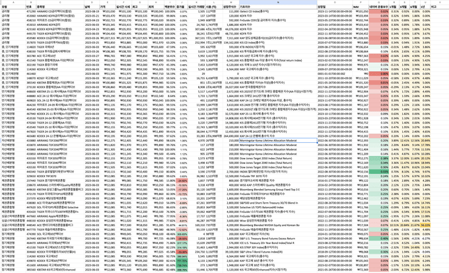Select the cell with code 385560
449x273 pixels.
coord(31,270)
